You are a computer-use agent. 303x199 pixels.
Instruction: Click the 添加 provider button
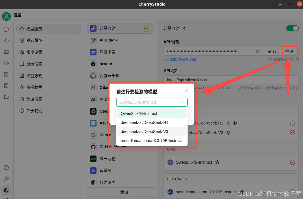tap(121, 192)
